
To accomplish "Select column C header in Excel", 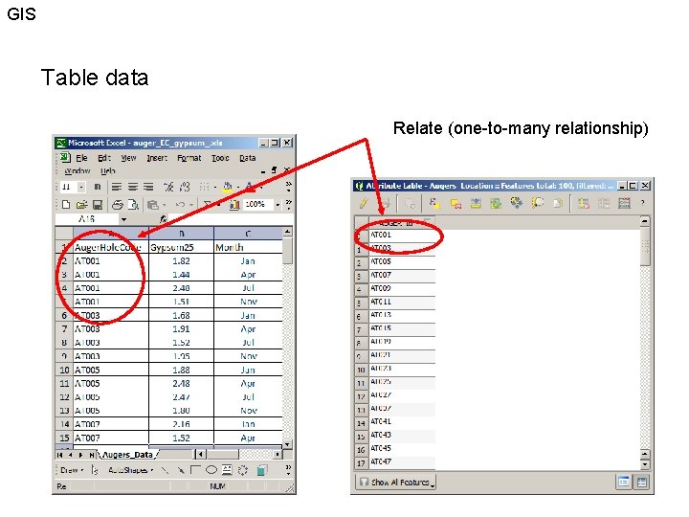I will point(248,233).
